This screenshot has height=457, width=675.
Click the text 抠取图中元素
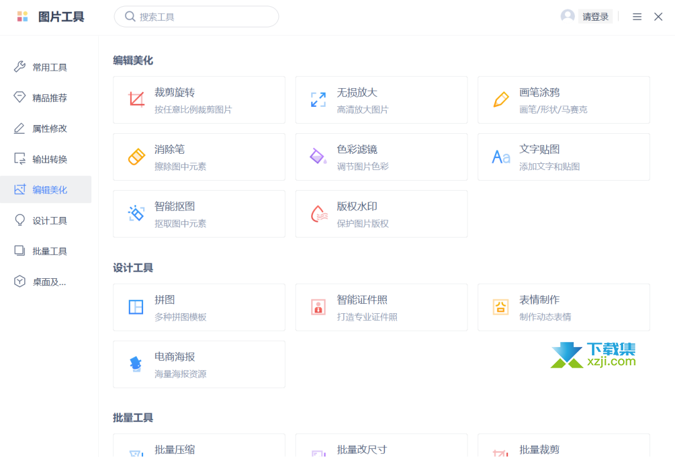click(x=181, y=223)
